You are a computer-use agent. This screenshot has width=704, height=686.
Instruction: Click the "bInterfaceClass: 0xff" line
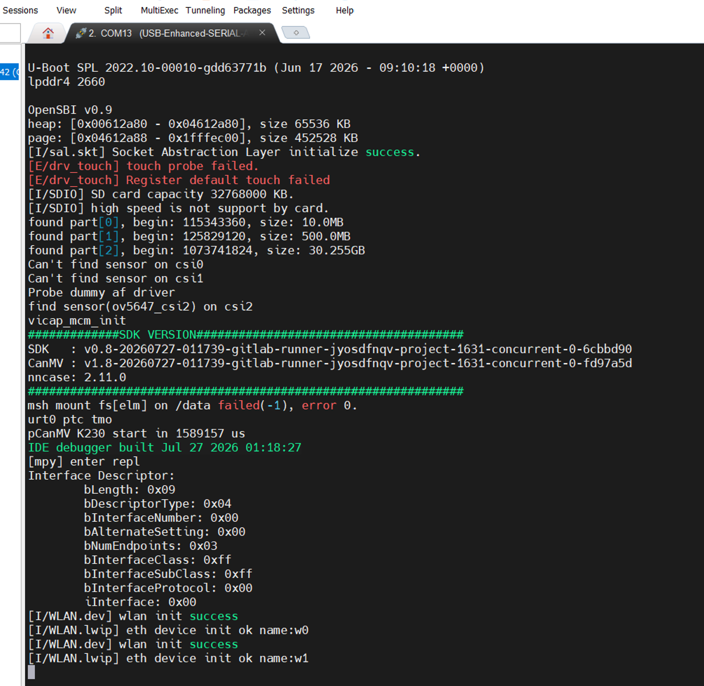click(x=158, y=560)
